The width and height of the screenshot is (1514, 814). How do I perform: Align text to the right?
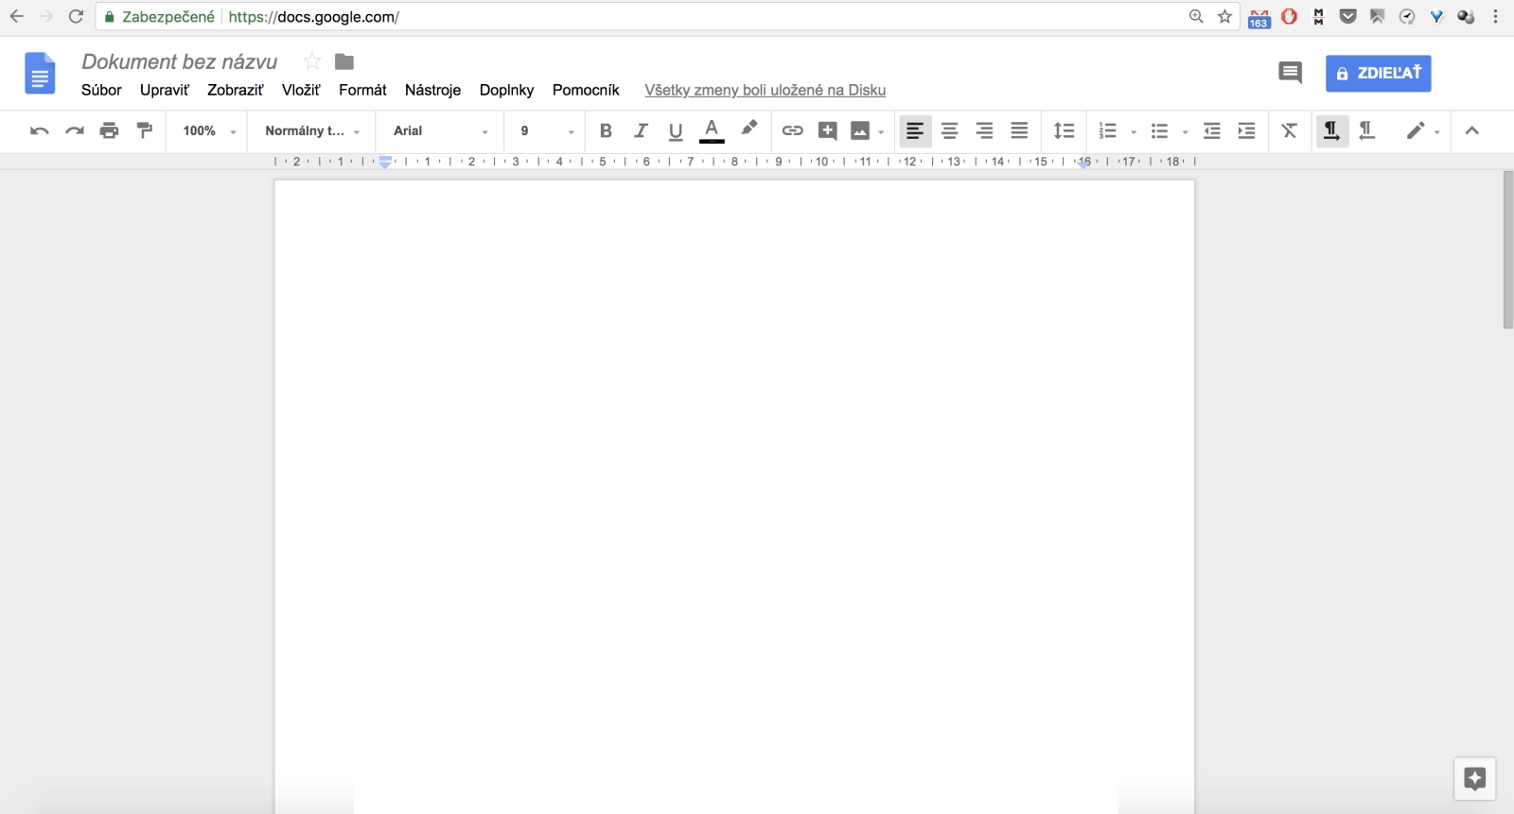click(985, 131)
